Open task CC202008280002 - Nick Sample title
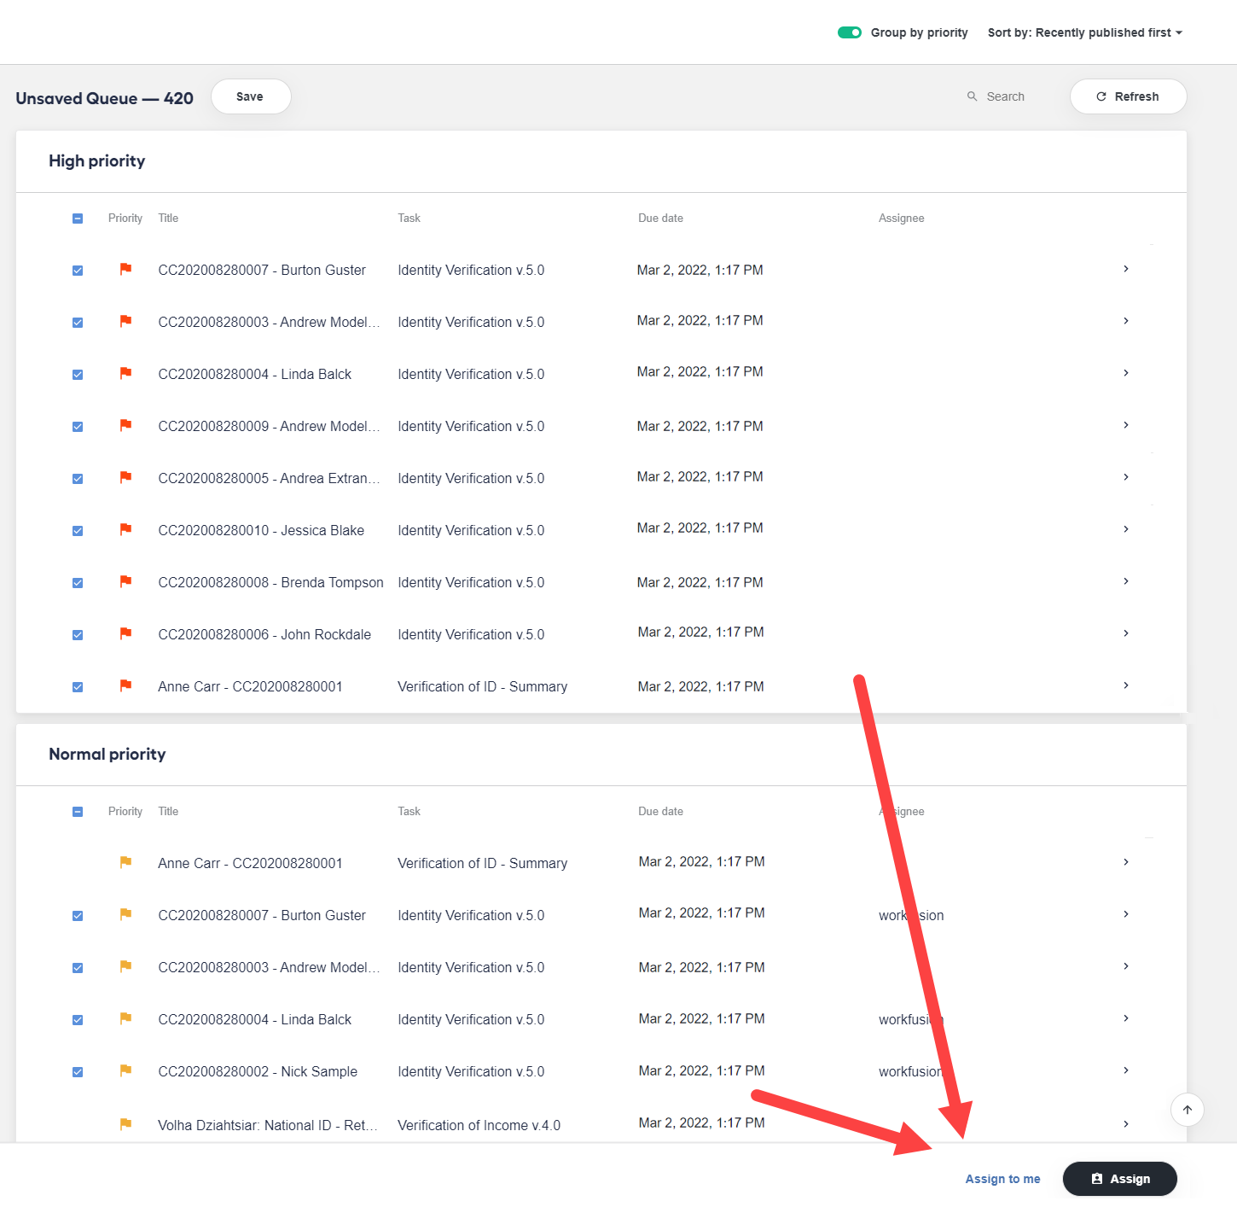Viewport: 1237px width, 1207px height. (258, 1071)
